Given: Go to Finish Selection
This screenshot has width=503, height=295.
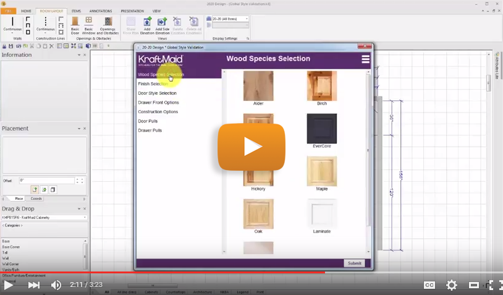Looking at the screenshot, I should point(153,83).
